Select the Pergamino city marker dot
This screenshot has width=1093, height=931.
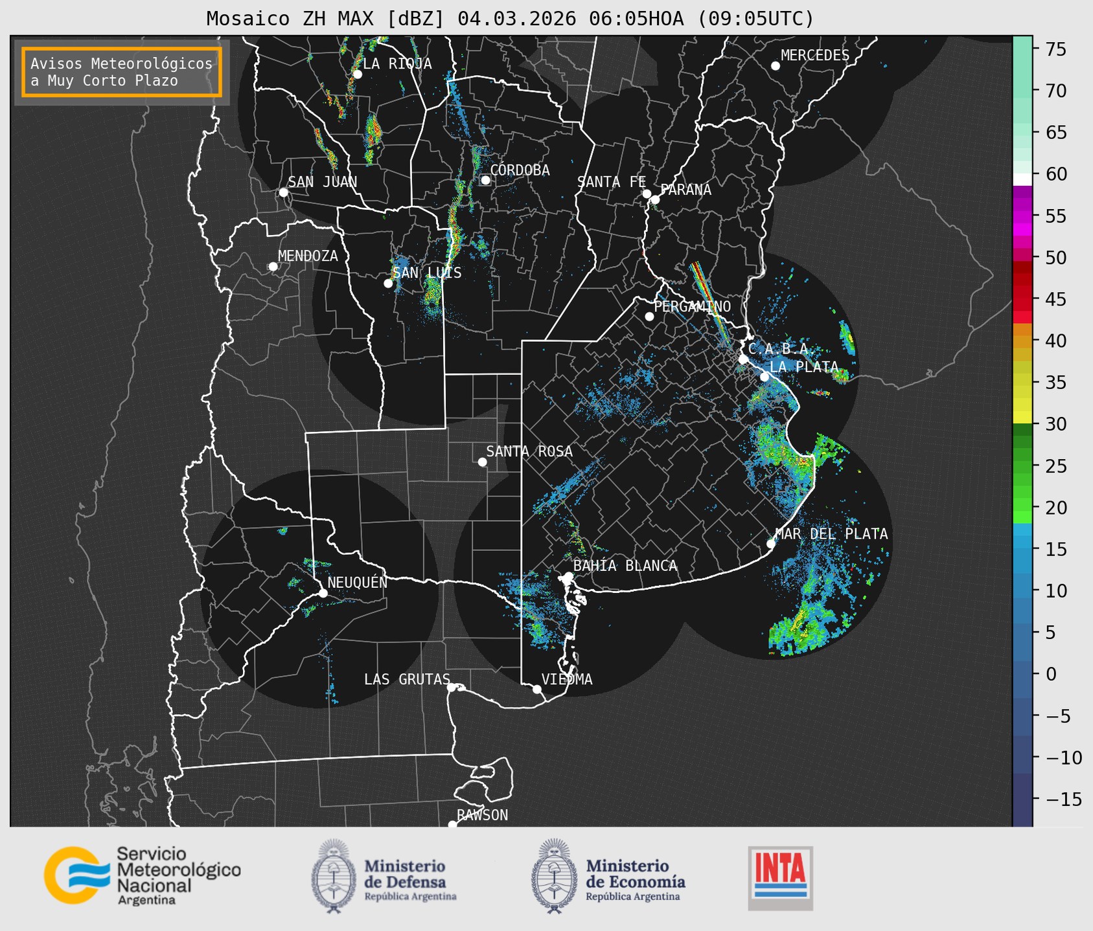coord(649,317)
